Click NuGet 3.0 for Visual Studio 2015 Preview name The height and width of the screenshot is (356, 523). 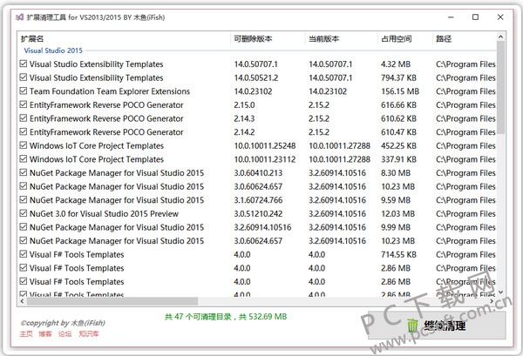[x=104, y=213]
